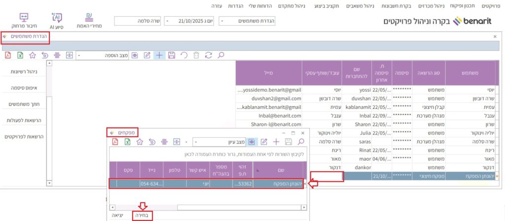Viewport: 505px width, 221px height.
Task: Open the סיוע AI assistant
Action: click(x=57, y=20)
